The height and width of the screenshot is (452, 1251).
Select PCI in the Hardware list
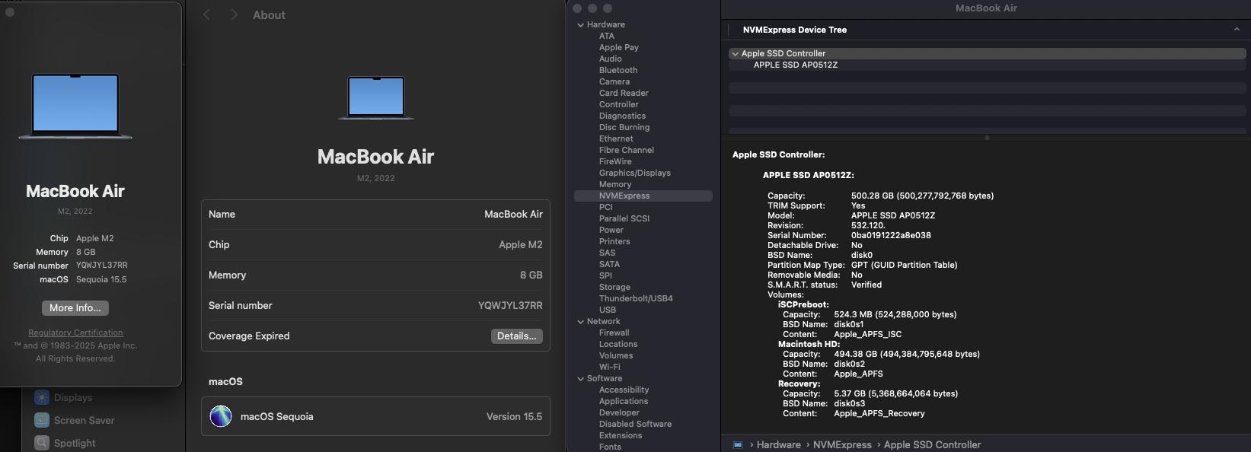tap(605, 207)
